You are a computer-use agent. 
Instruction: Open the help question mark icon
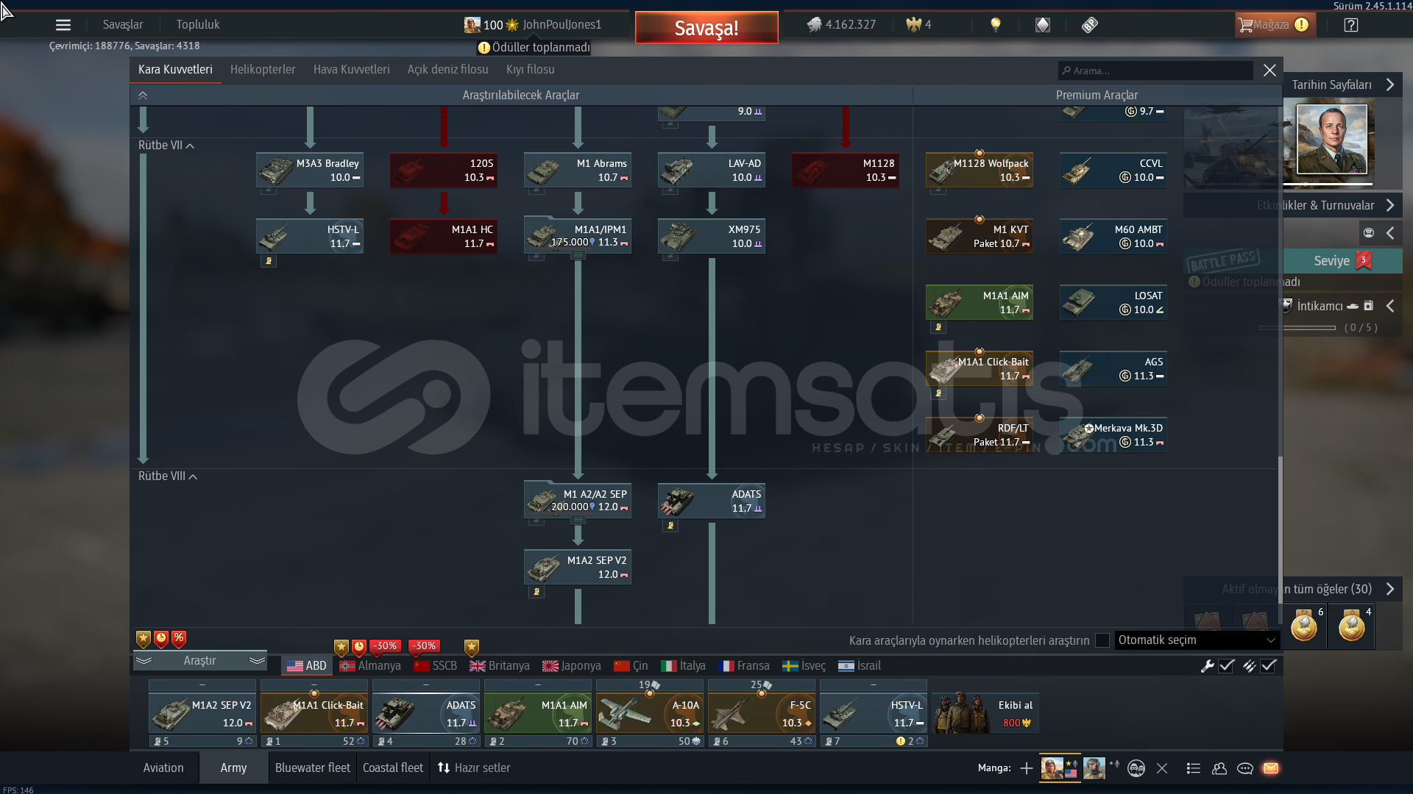[x=1351, y=25]
